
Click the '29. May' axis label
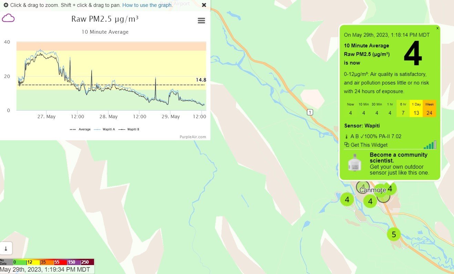pos(171,117)
